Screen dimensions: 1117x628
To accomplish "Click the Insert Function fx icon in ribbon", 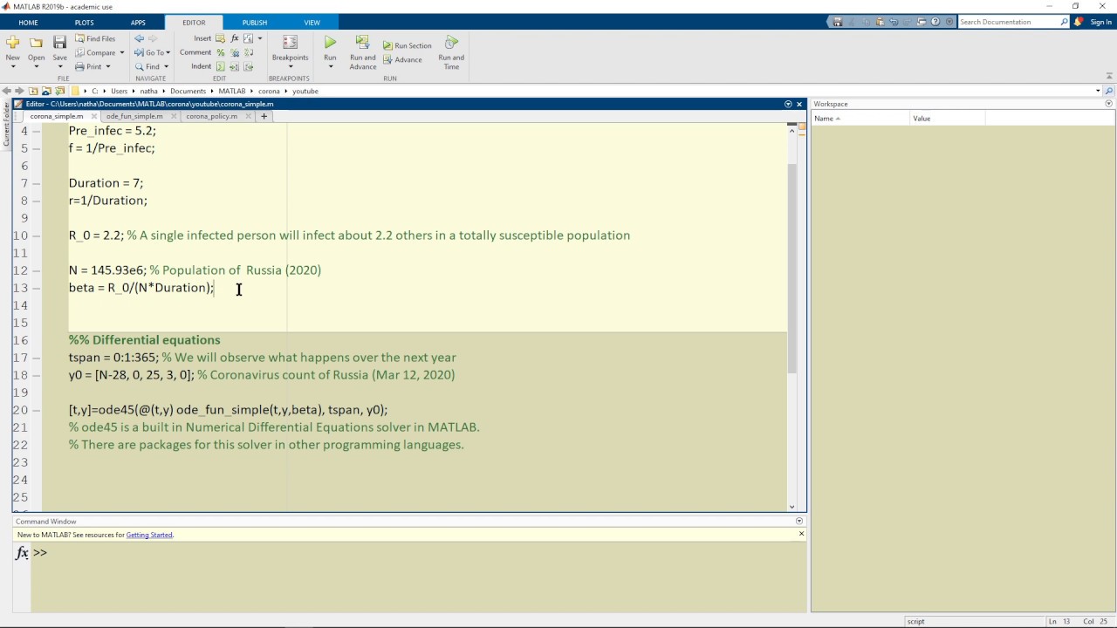I will [235, 38].
